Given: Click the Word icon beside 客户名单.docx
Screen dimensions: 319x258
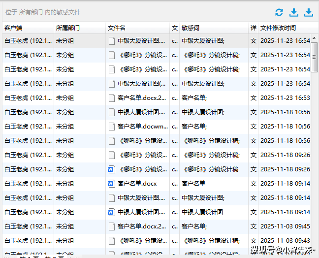Looking at the screenshot, I should 111,184.
